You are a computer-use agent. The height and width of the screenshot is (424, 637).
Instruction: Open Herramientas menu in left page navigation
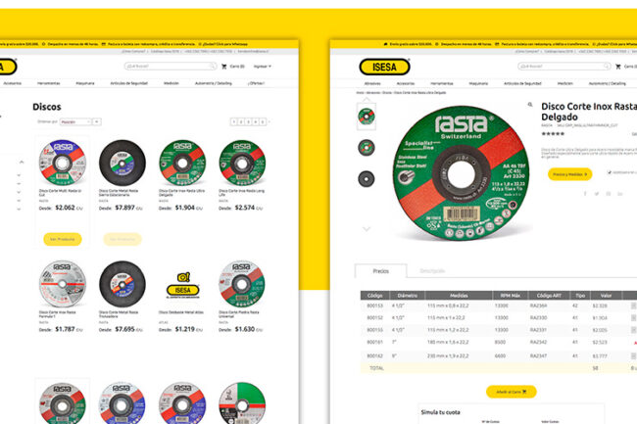point(51,83)
